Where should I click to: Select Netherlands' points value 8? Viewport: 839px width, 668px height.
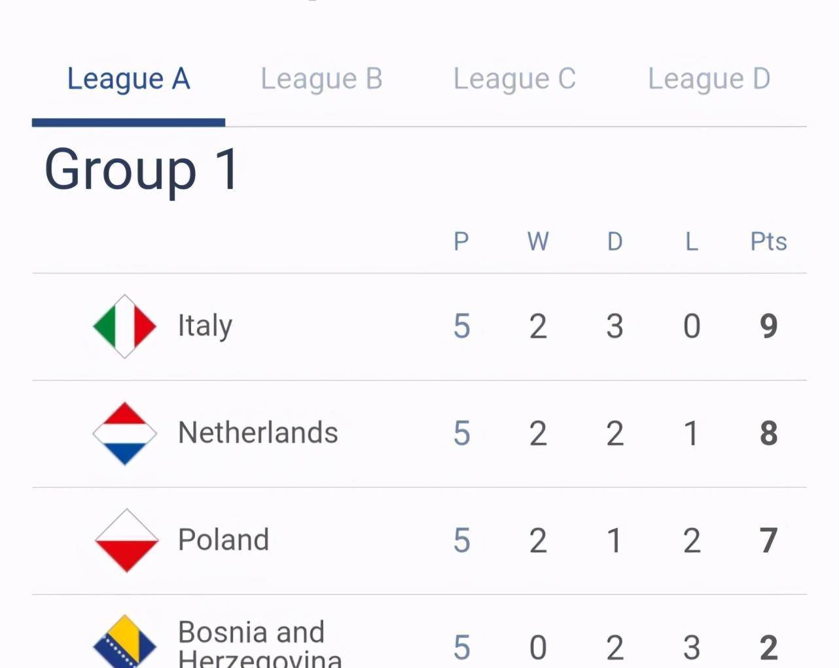769,433
